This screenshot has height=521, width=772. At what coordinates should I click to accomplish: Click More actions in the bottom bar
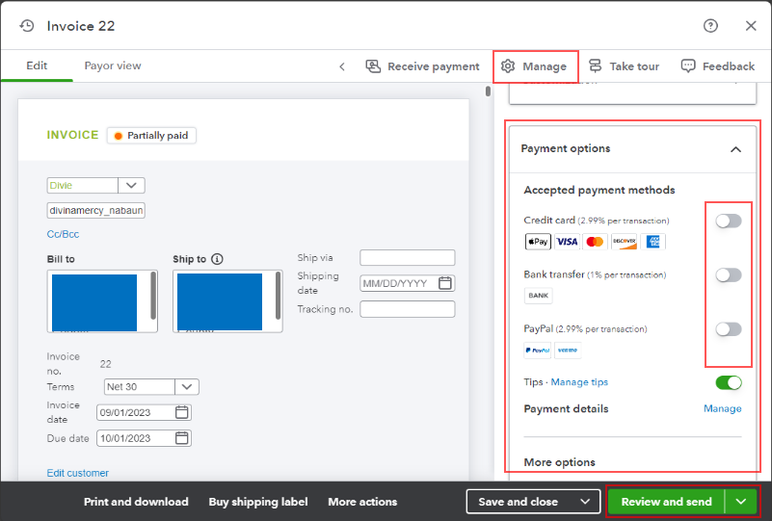pos(362,502)
